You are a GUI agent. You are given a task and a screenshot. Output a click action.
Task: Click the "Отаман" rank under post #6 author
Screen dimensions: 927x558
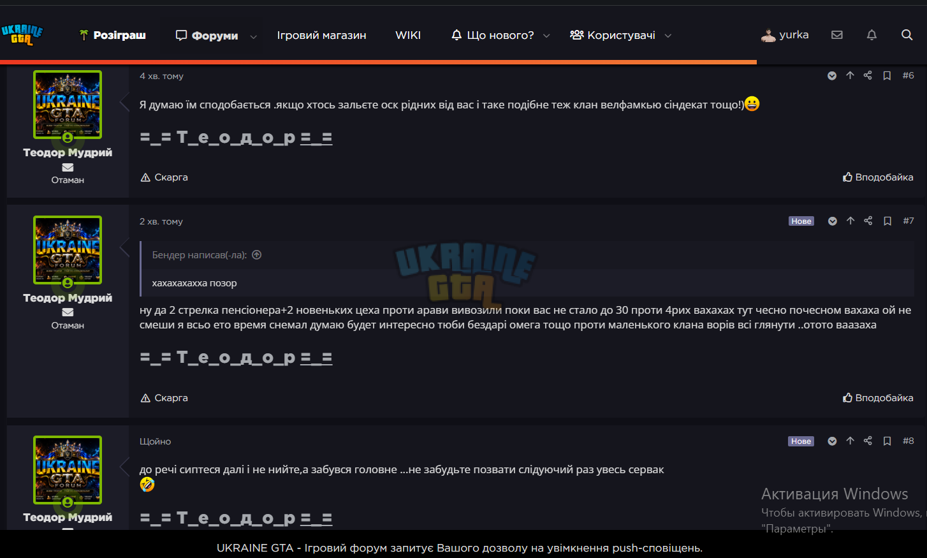68,180
